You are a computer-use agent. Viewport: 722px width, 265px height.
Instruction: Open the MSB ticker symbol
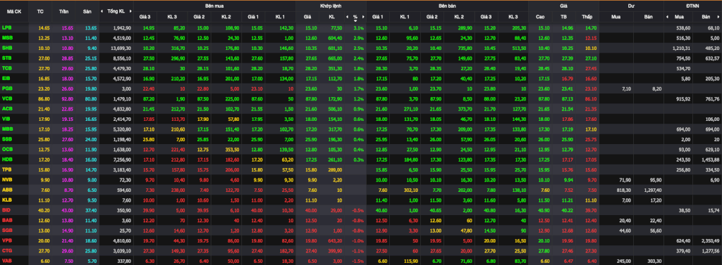pos(7,38)
